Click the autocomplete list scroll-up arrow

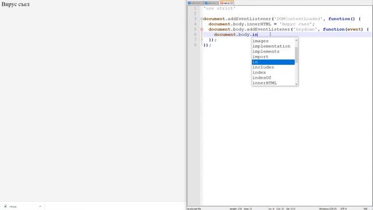[296, 40]
